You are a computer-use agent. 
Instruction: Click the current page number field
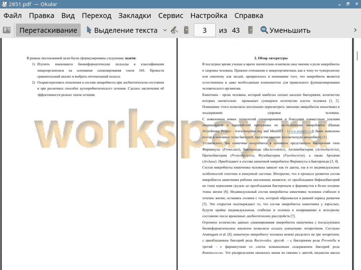[x=205, y=30]
